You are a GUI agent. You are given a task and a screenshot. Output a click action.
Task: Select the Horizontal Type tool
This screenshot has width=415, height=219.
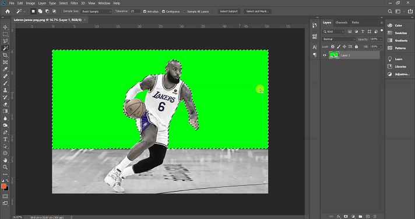[x=5, y=139]
